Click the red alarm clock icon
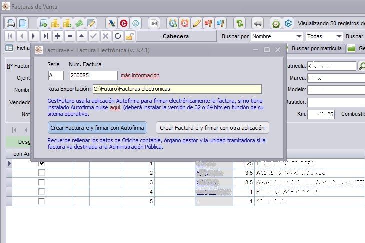This screenshot has width=365, height=243. 185,23
